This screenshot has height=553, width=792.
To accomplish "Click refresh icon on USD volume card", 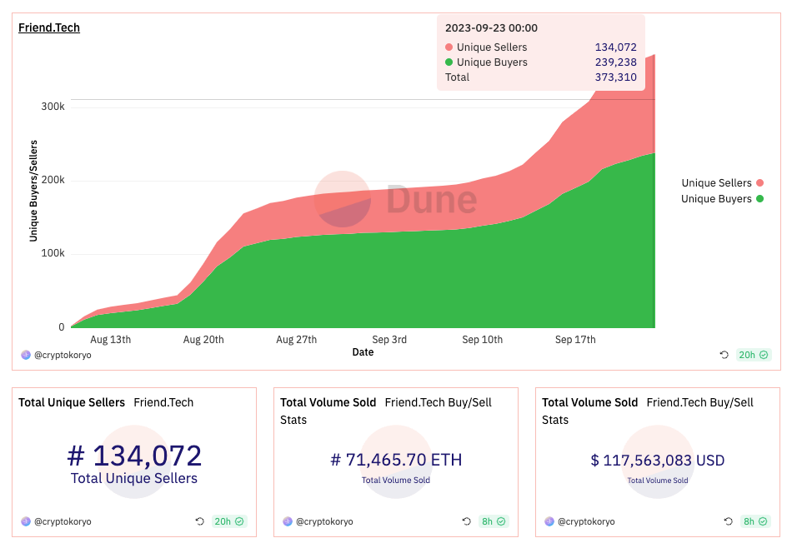I will (x=729, y=521).
